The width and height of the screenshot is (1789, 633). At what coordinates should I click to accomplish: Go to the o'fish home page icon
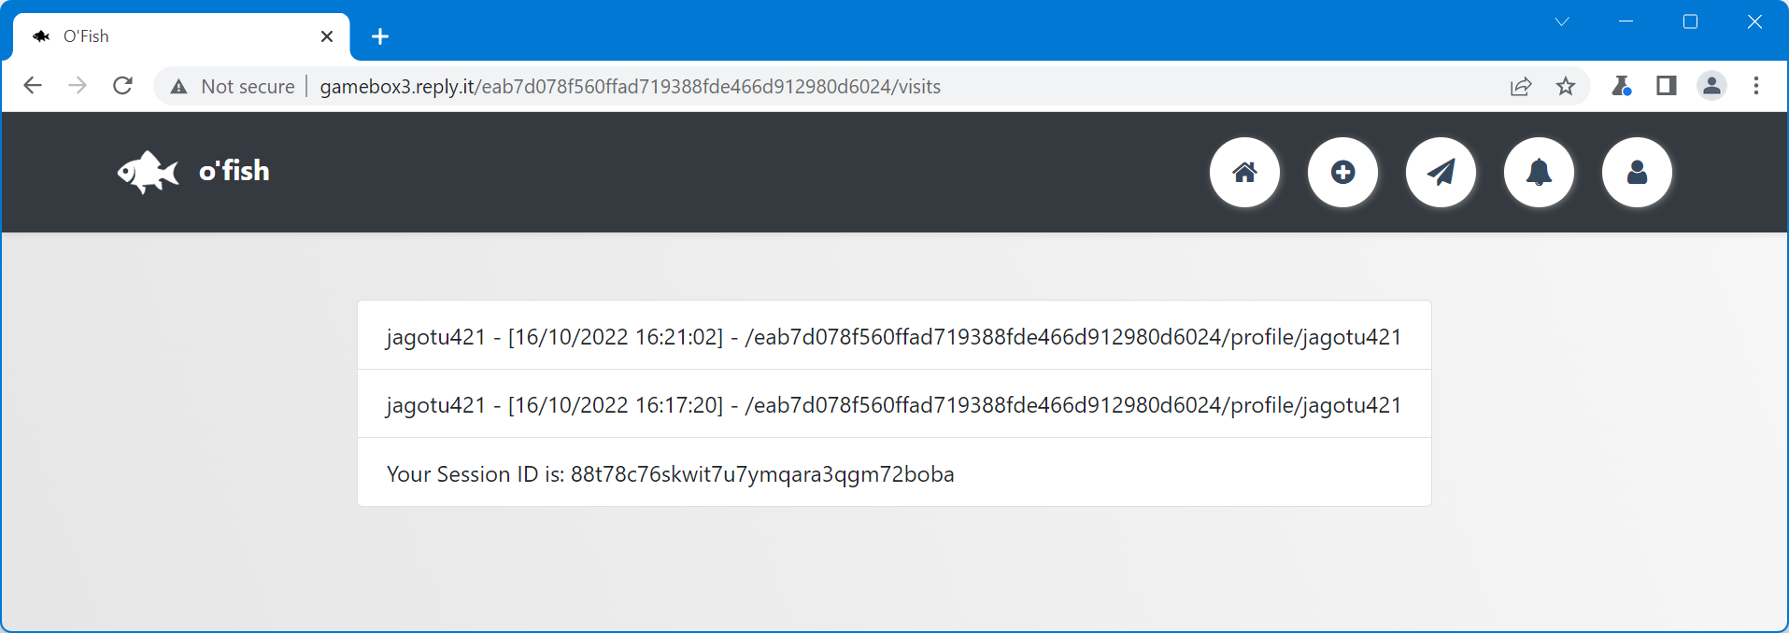tap(1244, 172)
